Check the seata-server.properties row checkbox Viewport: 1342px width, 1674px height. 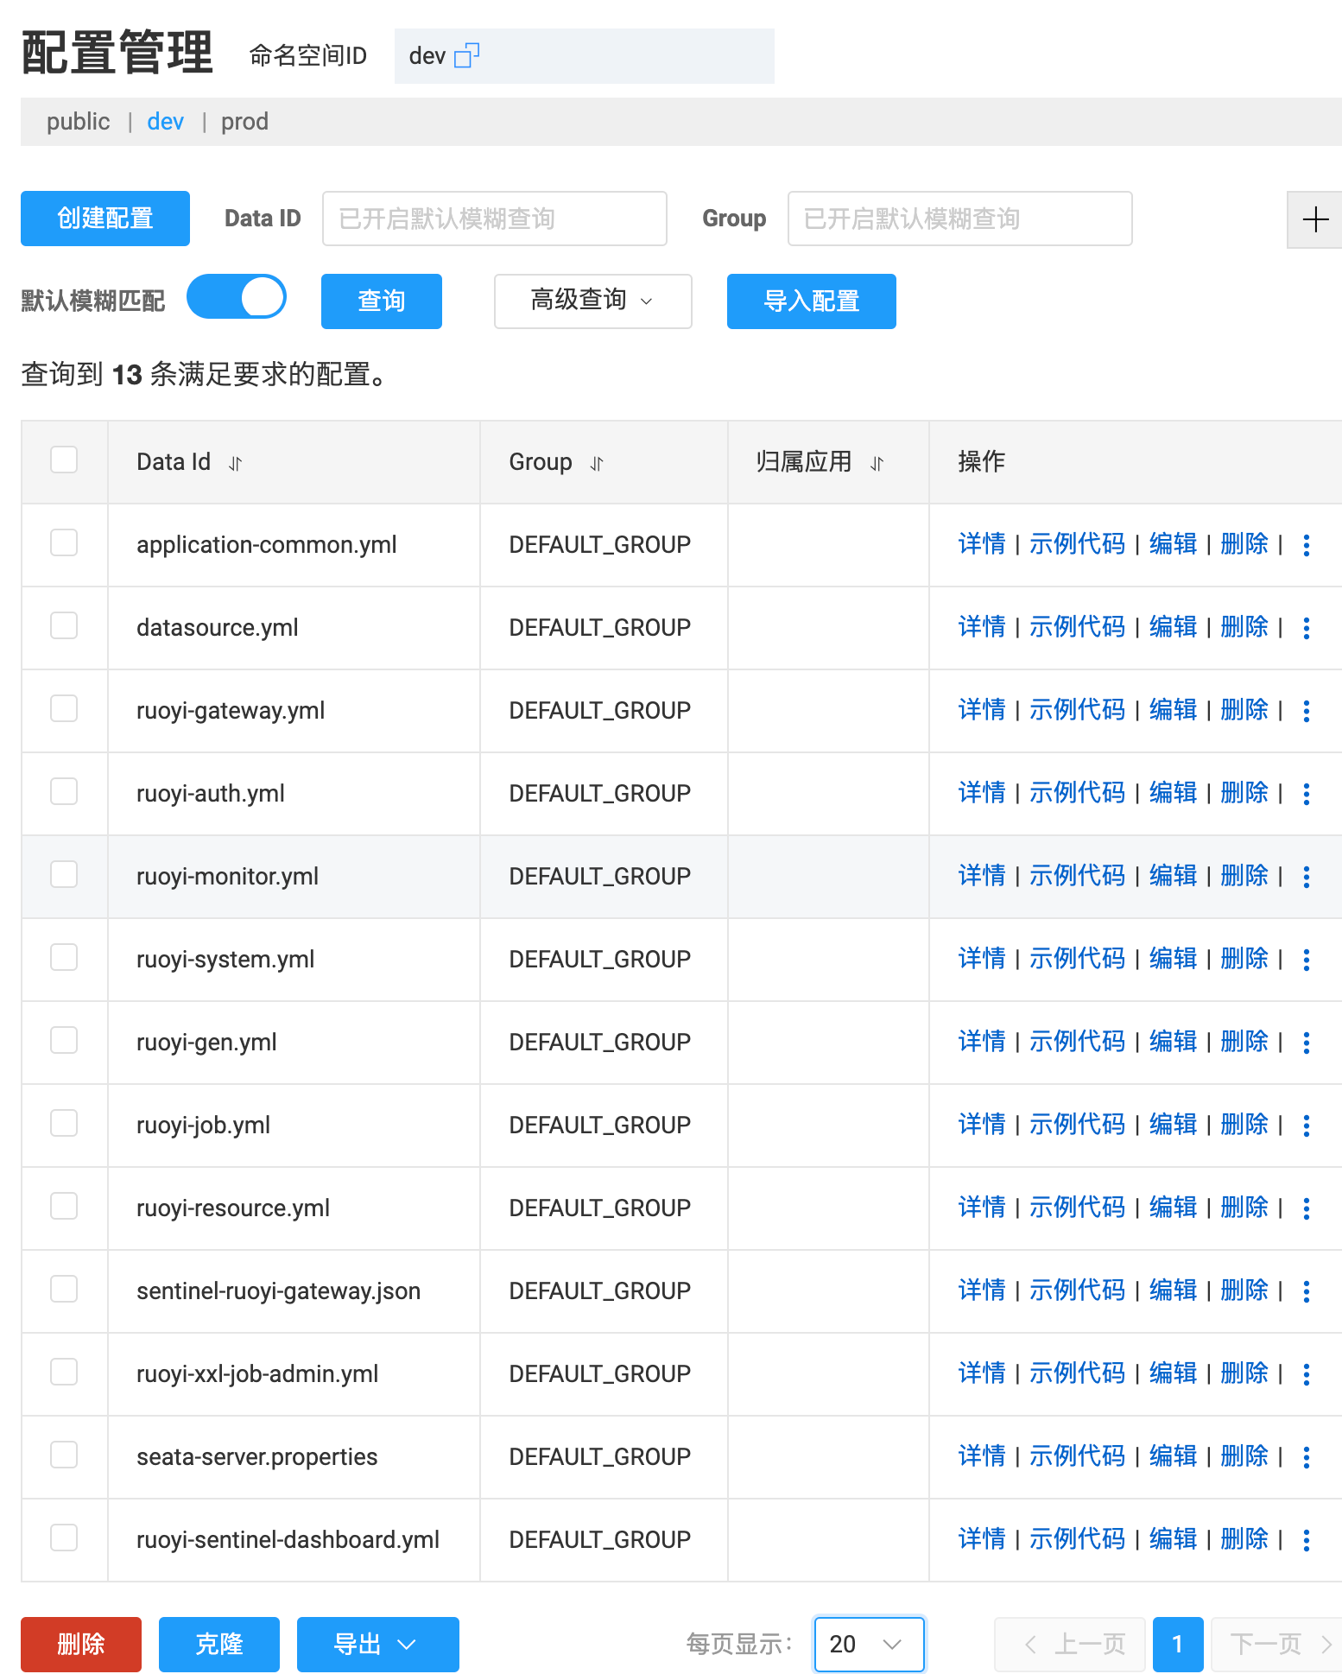(64, 1455)
